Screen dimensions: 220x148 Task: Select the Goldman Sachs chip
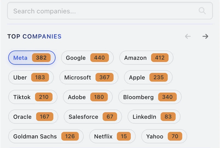(46, 136)
